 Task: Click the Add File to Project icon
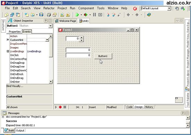point(62,15)
